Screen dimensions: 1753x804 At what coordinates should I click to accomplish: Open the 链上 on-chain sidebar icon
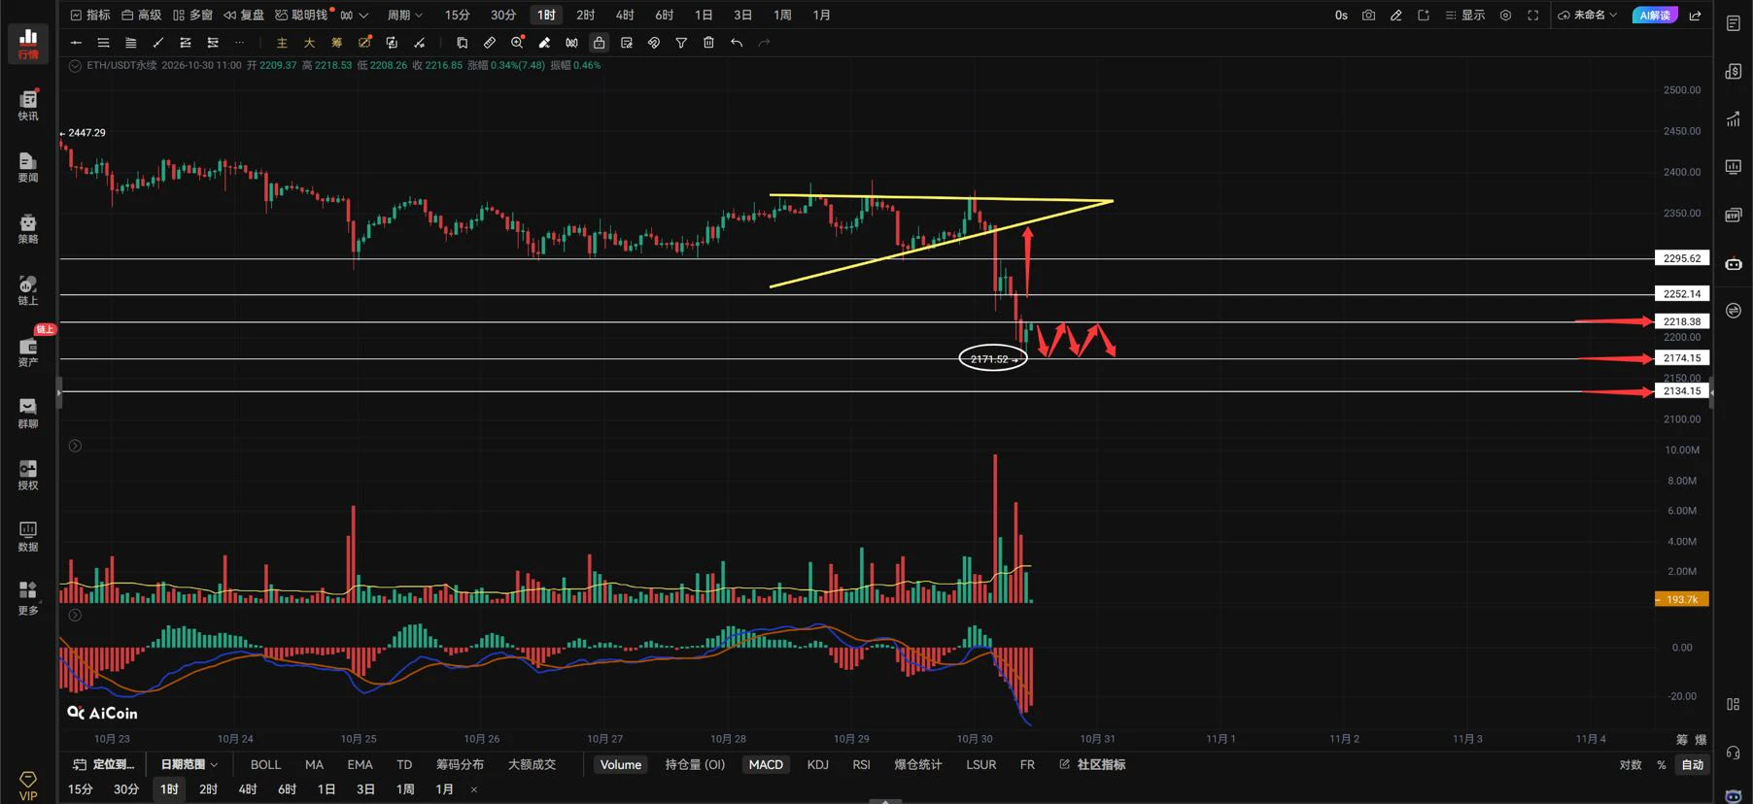pos(28,290)
